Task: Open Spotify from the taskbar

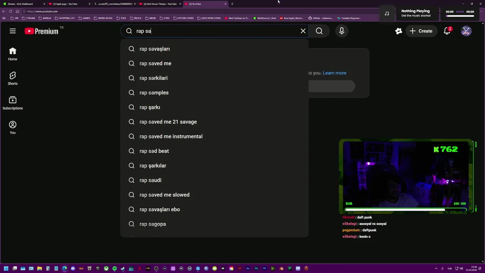Action: (x=114, y=268)
